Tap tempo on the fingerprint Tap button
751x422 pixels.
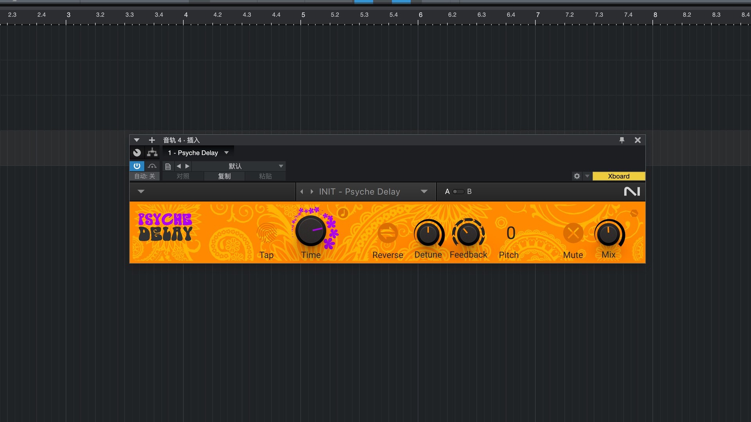[267, 232]
